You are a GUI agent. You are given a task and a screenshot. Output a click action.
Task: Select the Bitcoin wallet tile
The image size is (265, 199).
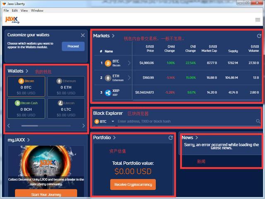pos(26,86)
